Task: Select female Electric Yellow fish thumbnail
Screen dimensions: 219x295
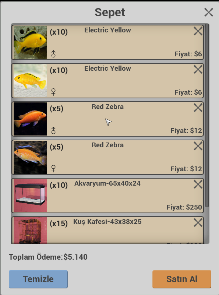Action: (30, 81)
